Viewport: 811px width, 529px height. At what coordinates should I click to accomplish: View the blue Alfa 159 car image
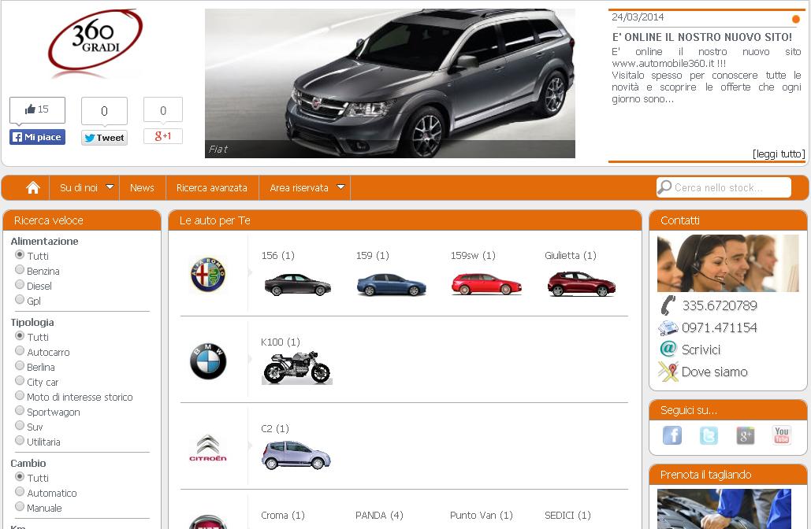click(392, 285)
